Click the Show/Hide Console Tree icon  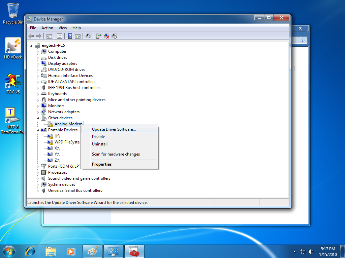(49, 36)
